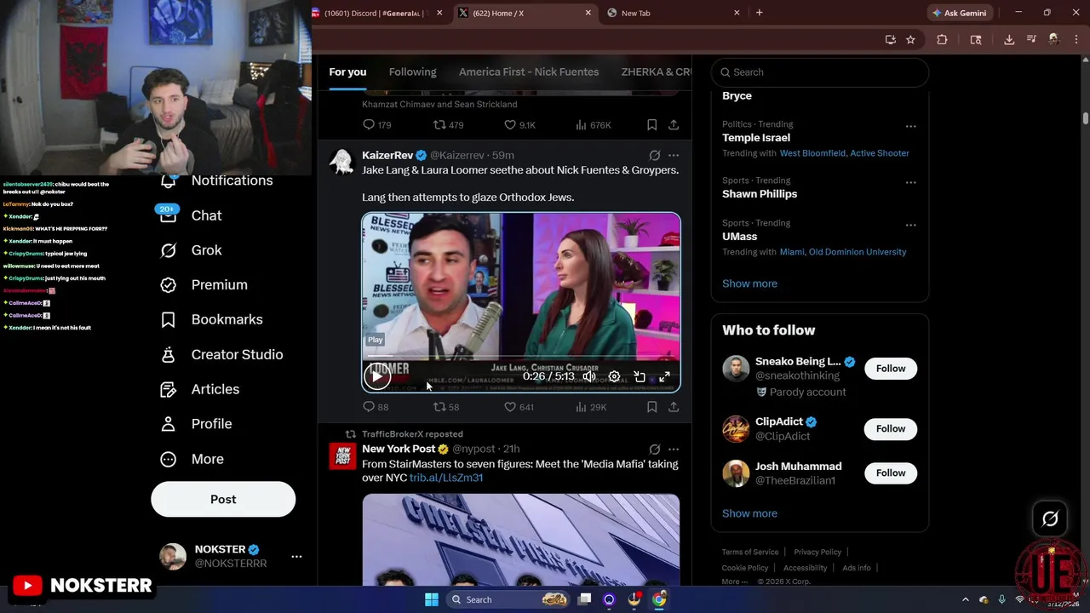The height and width of the screenshot is (613, 1090).
Task: Open New York Post profile avatar
Action: point(342,456)
